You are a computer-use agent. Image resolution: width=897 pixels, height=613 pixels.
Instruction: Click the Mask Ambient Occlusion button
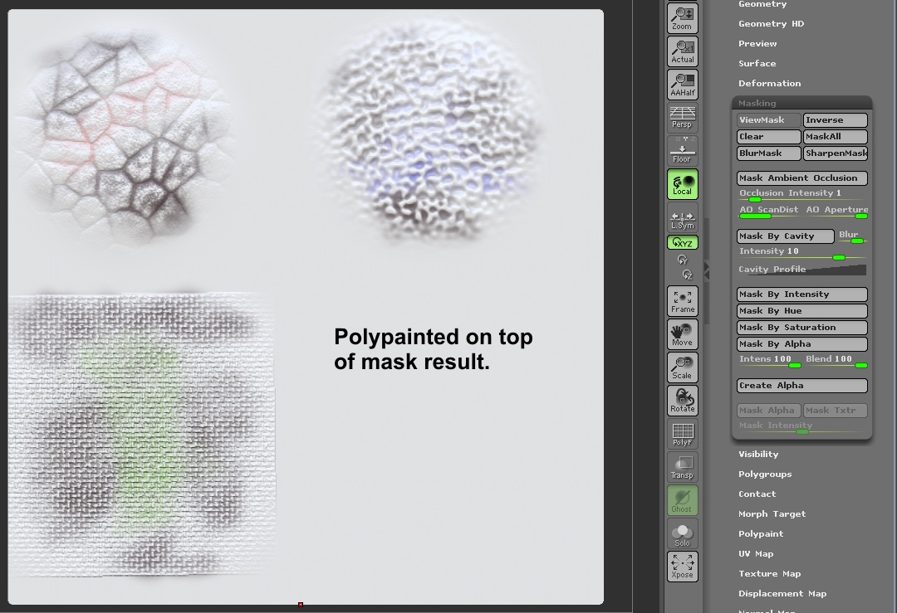pyautogui.click(x=801, y=178)
